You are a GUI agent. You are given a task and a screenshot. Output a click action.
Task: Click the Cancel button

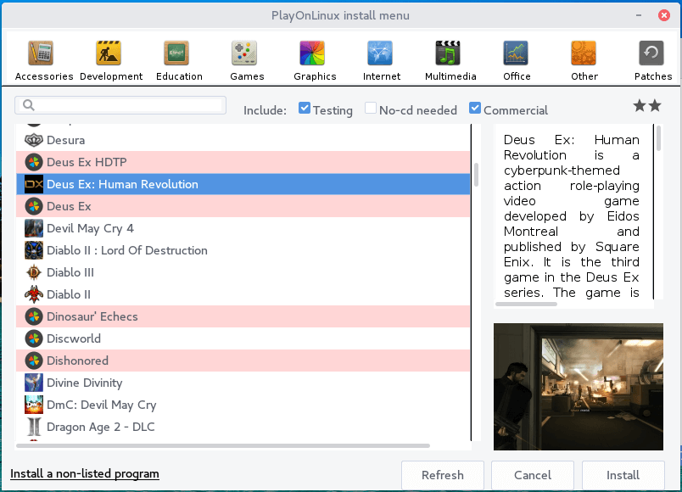tap(533, 475)
